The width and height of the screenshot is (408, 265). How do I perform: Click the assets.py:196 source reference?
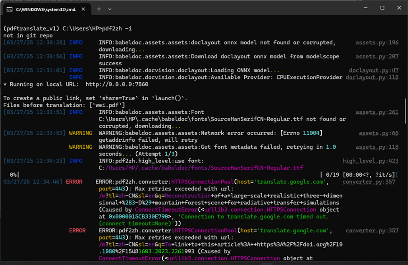pos(377,43)
